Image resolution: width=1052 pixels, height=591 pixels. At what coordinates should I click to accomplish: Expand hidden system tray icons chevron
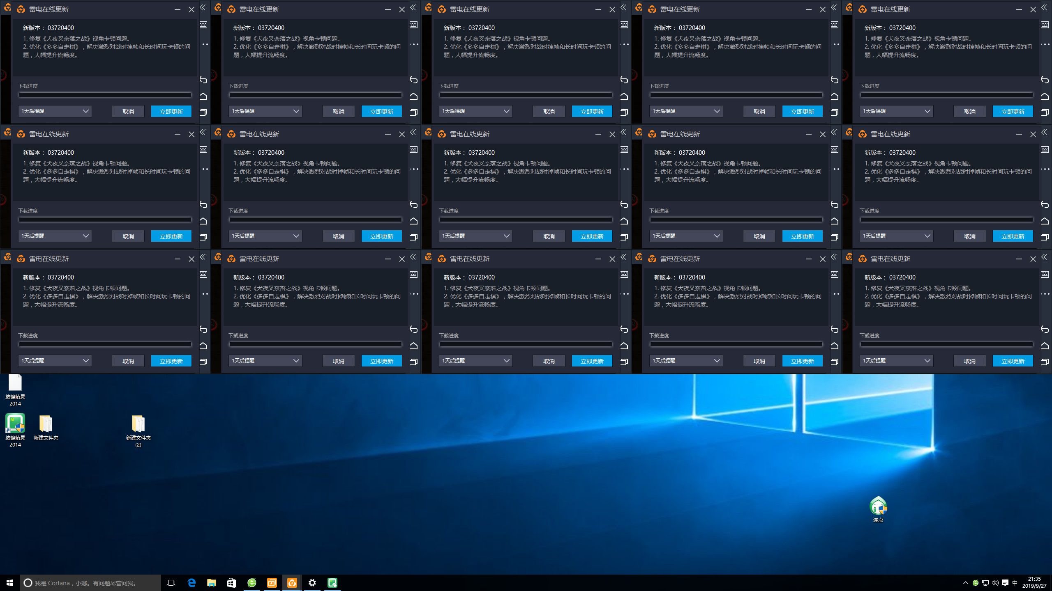click(965, 583)
